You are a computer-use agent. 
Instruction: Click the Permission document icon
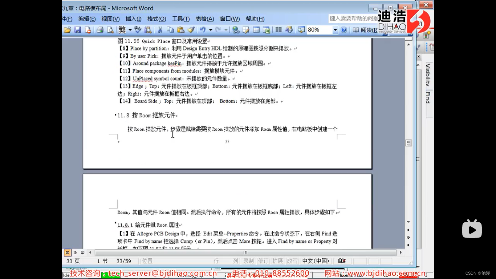87,30
